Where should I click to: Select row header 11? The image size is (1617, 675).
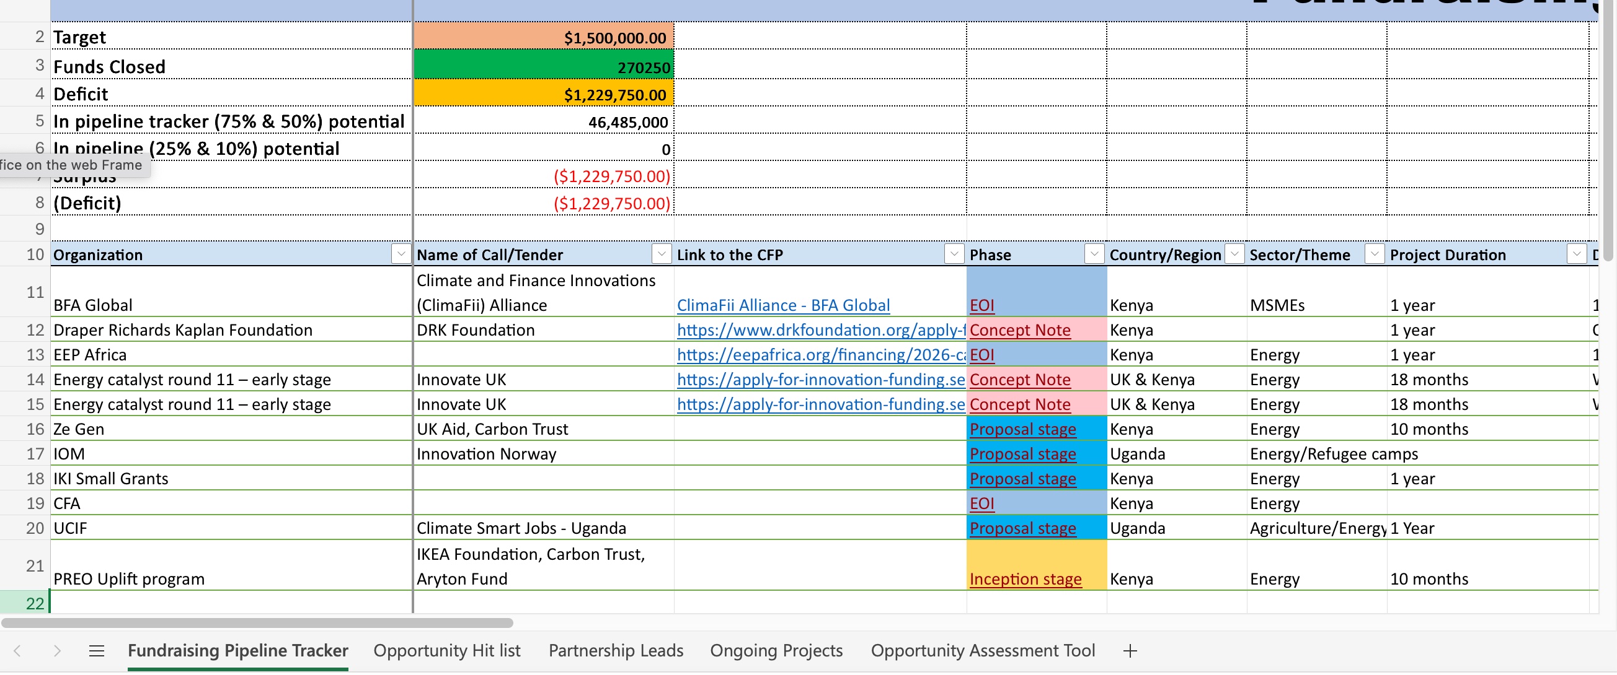coord(24,292)
